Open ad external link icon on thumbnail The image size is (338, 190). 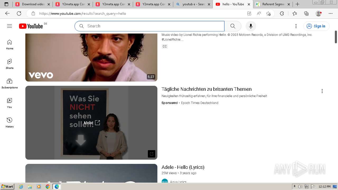point(152,154)
